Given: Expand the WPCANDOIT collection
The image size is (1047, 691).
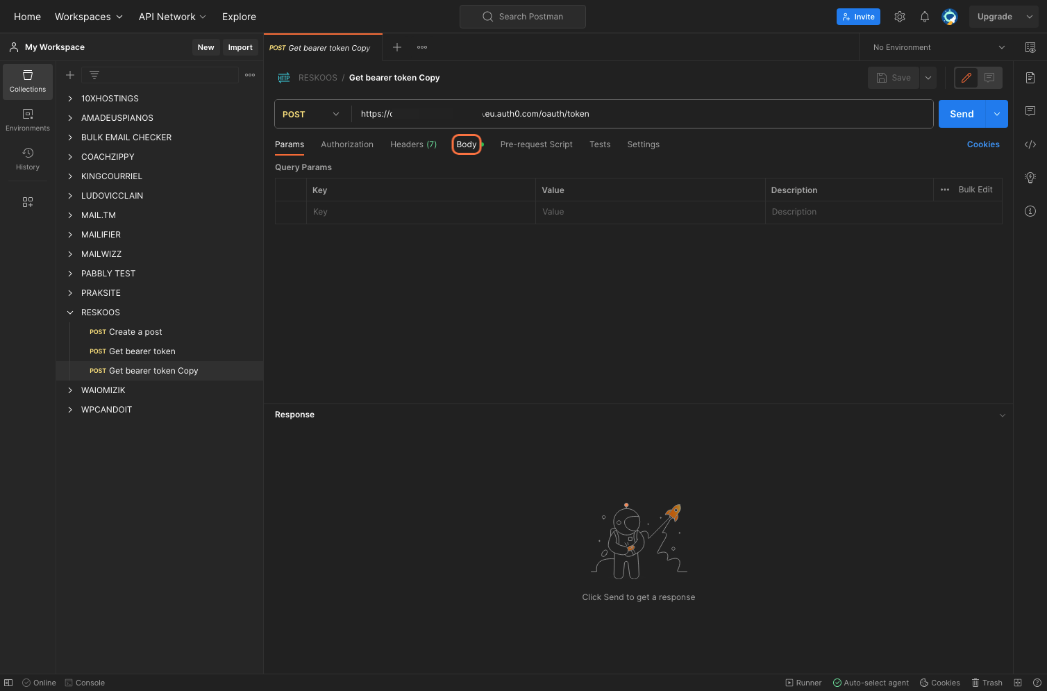Looking at the screenshot, I should coord(70,410).
